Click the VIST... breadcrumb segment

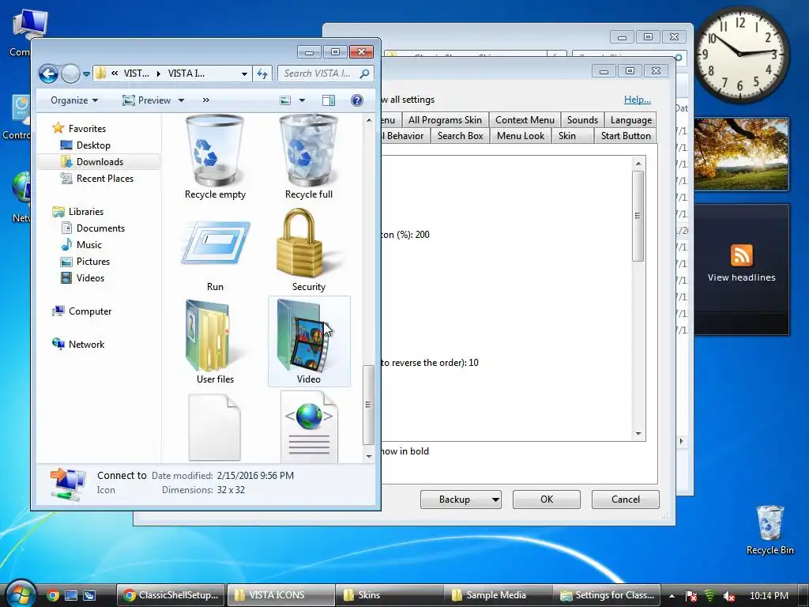point(136,74)
